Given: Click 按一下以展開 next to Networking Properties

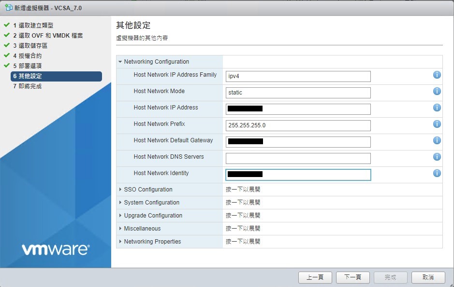Looking at the screenshot, I should pyautogui.click(x=243, y=241).
